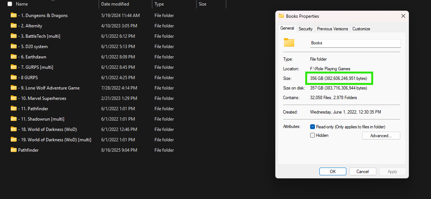Click the '- 8 GURPS' folder icon
This screenshot has width=431, height=199.
[14, 77]
